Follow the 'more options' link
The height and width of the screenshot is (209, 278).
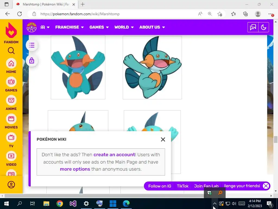coord(75,169)
